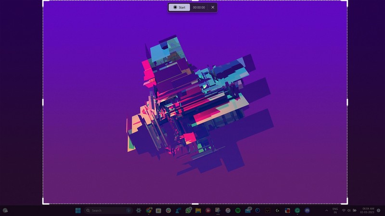Open Settings gear from the taskbar

coord(139,210)
